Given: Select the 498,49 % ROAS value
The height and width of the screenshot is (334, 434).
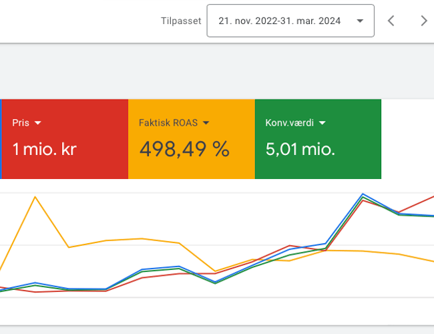Looking at the screenshot, I should pos(184,149).
